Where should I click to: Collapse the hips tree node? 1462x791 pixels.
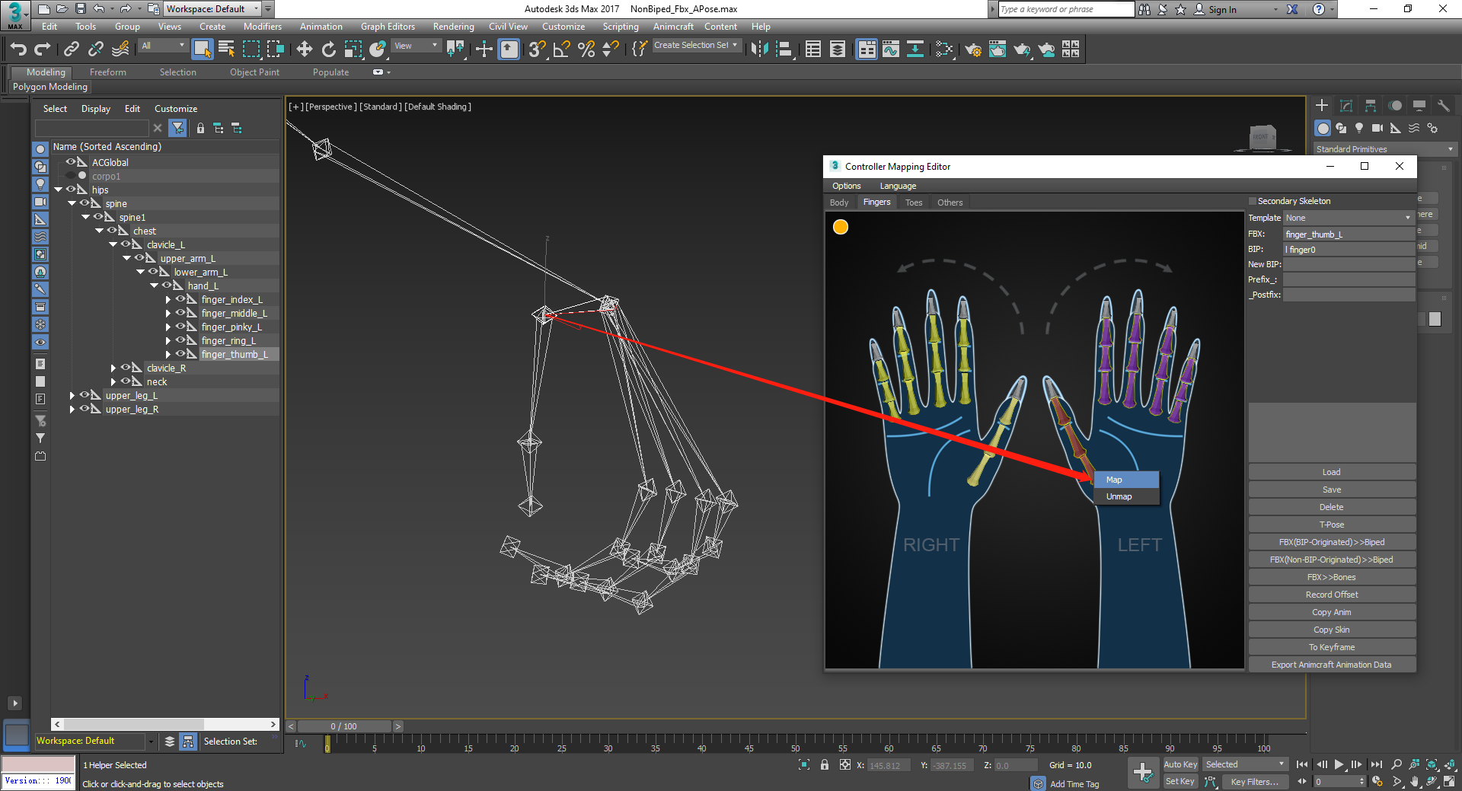(58, 190)
